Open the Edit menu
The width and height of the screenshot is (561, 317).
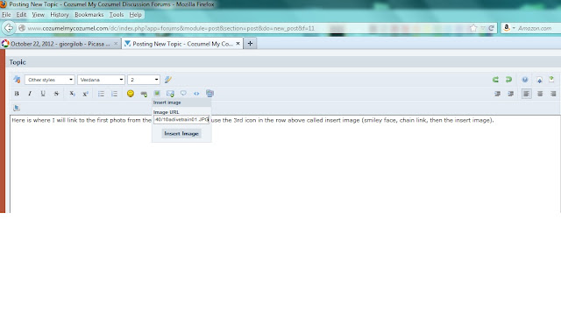point(21,15)
